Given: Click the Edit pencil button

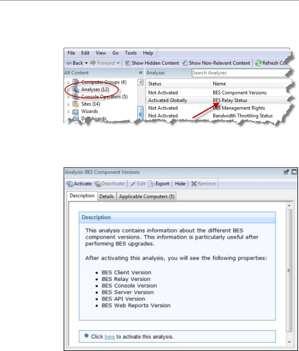Looking at the screenshot, I should pos(138,184).
